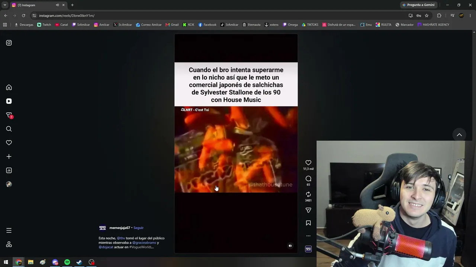Image resolution: width=476 pixels, height=267 pixels.
Task: Open the Chrome three-dot menu
Action: click(x=470, y=16)
